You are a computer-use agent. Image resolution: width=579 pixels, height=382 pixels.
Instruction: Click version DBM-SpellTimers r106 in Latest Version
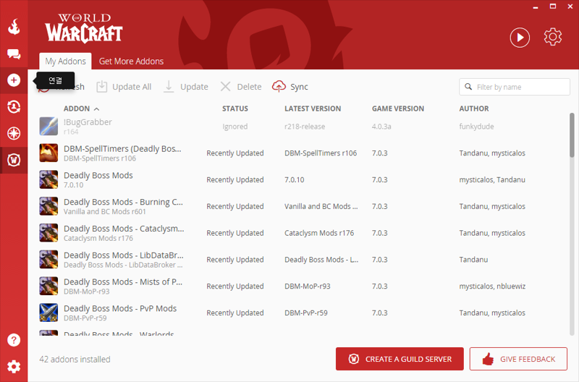pyautogui.click(x=321, y=153)
